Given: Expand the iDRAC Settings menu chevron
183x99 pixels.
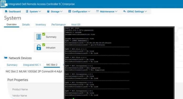Looking at the screenshot, I should (146, 12).
